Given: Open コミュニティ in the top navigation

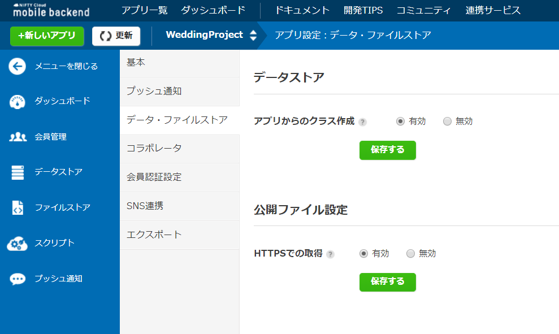Looking at the screenshot, I should (424, 10).
